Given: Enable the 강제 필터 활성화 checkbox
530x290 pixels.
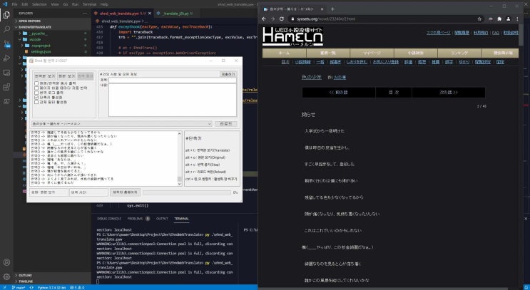Looking at the screenshot, I should coord(37,103).
